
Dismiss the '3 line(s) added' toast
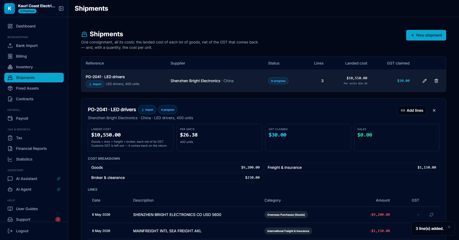click(449, 227)
